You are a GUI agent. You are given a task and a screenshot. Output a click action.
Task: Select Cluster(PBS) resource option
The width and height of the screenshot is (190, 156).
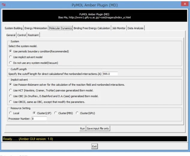pyautogui.click(x=64, y=113)
